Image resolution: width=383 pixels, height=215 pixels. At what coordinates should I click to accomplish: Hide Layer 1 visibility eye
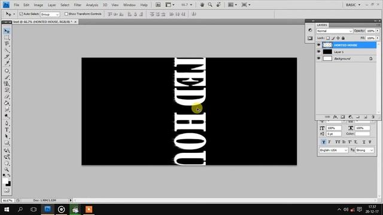[319, 52]
